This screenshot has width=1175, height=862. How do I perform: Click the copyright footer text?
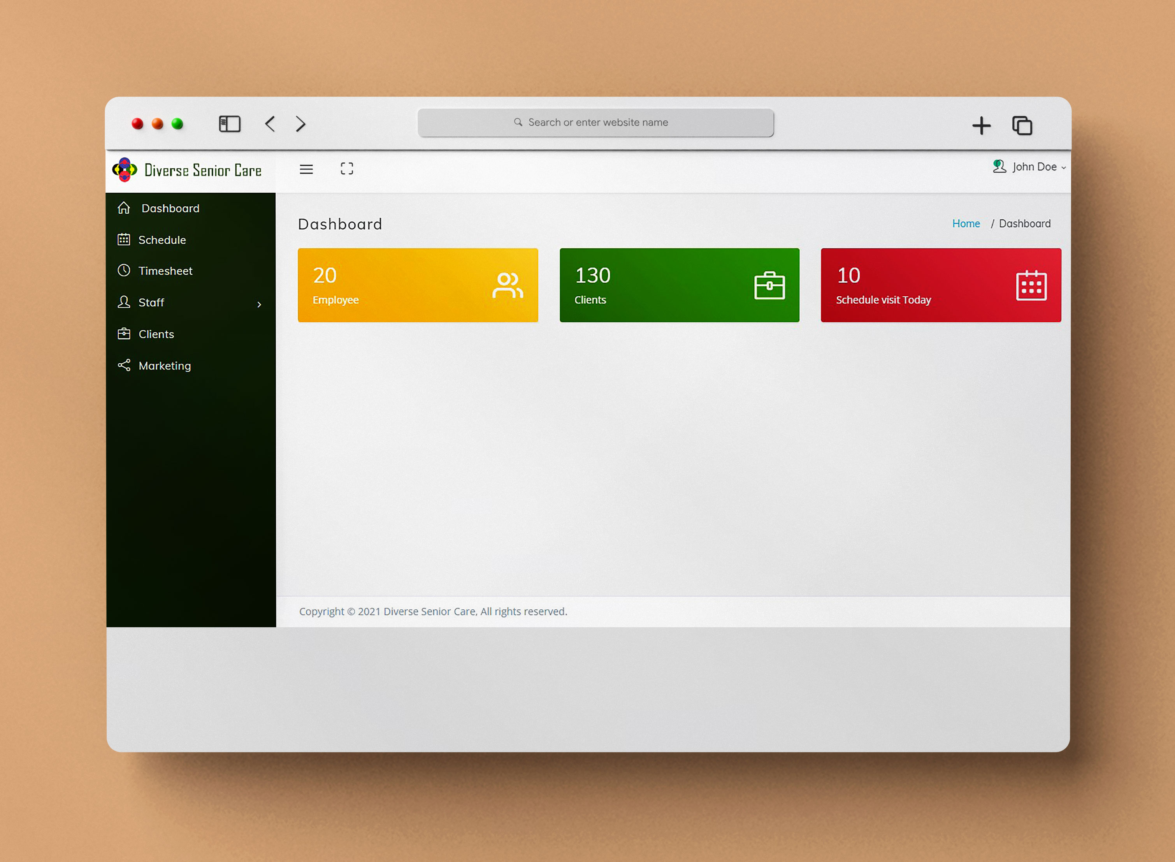click(433, 612)
